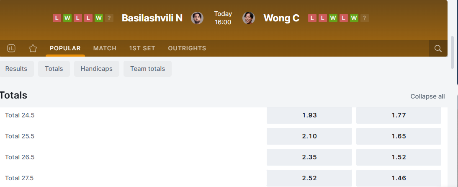Switch to the 1ST SET tab
Viewport: 458px width, 187px height.
(x=142, y=48)
